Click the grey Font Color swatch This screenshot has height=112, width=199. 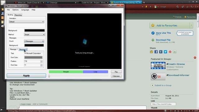pyautogui.click(x=33, y=57)
